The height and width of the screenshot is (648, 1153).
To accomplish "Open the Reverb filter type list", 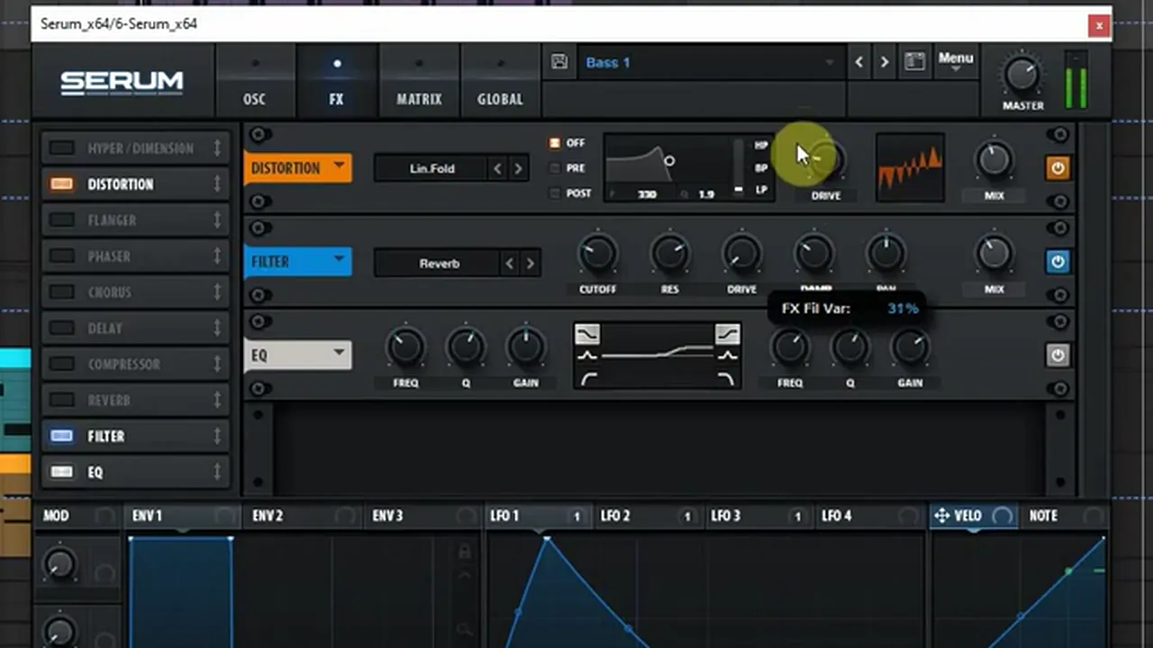I will (439, 264).
